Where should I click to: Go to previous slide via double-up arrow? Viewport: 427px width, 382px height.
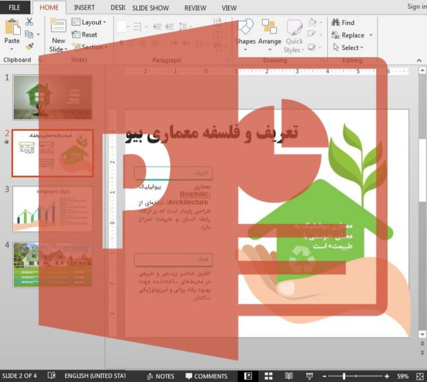(x=422, y=343)
